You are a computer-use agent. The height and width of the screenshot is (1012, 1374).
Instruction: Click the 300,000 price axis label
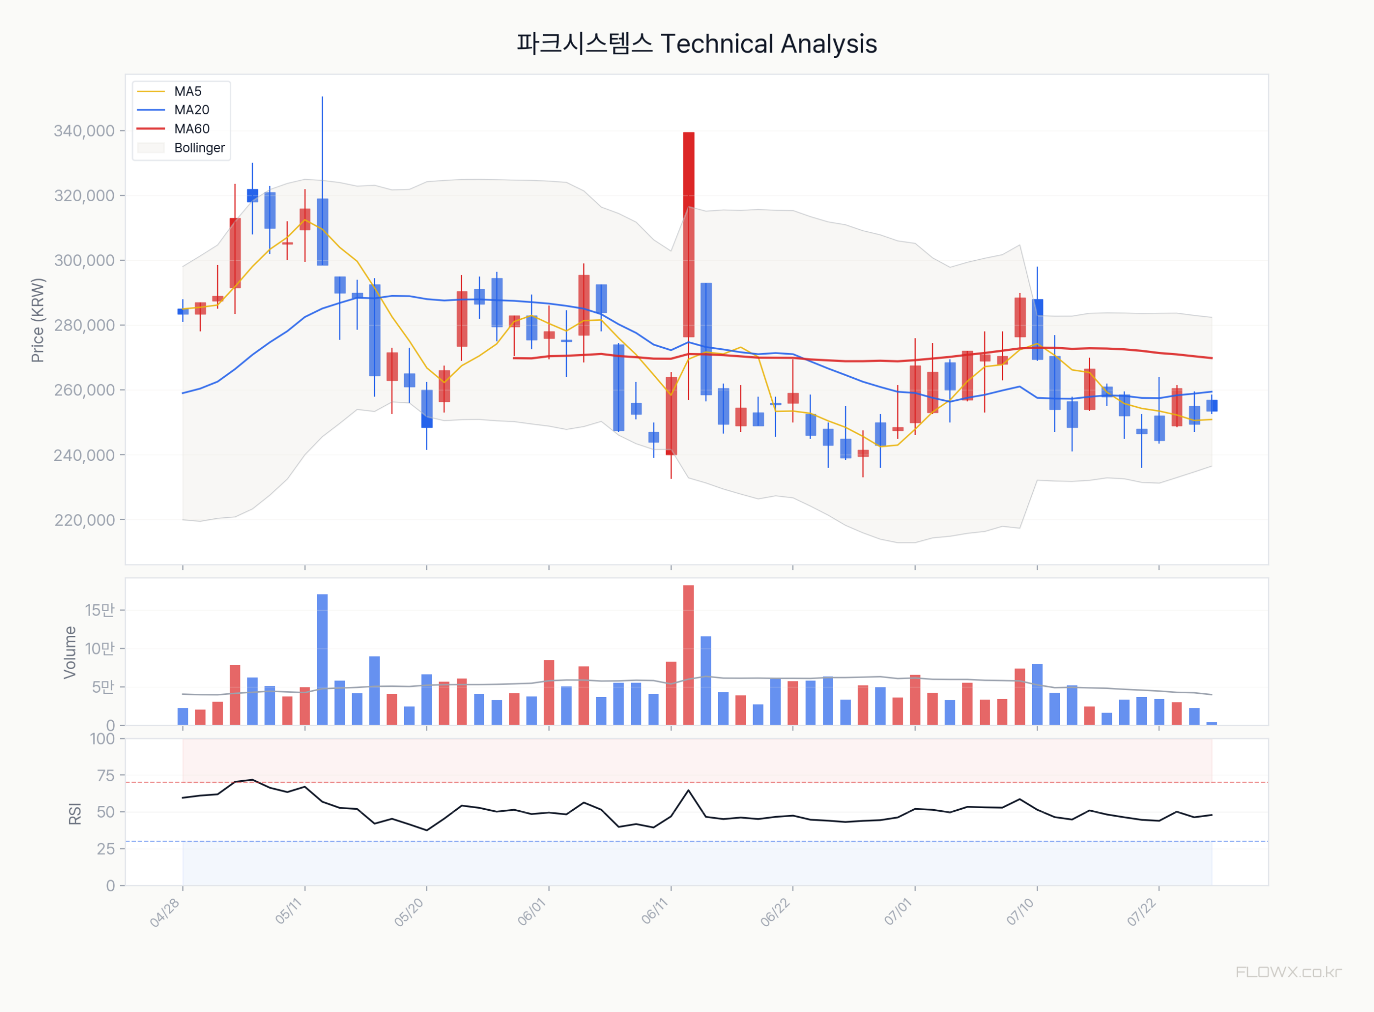(84, 261)
